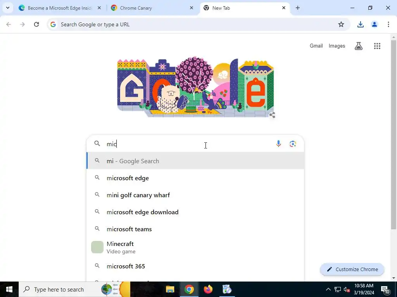
Task: Go back with the back arrow
Action: (9, 24)
